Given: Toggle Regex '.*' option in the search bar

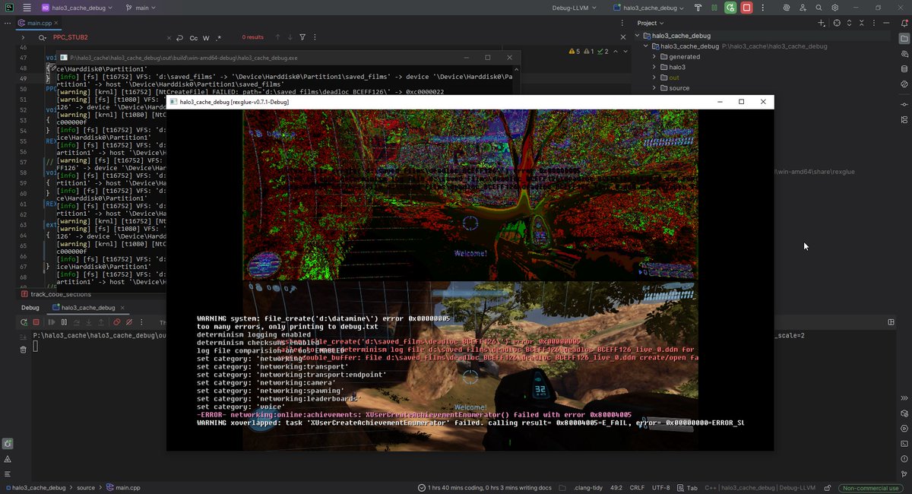Looking at the screenshot, I should tap(219, 37).
